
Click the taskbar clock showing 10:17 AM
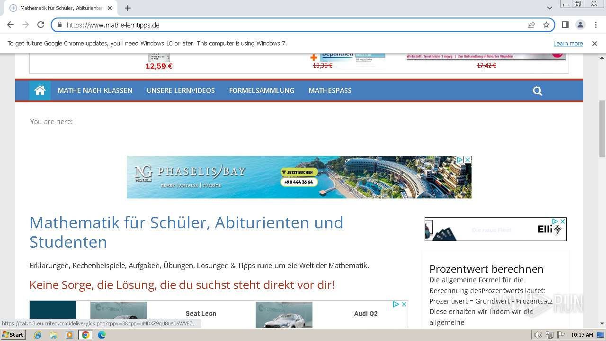582,335
